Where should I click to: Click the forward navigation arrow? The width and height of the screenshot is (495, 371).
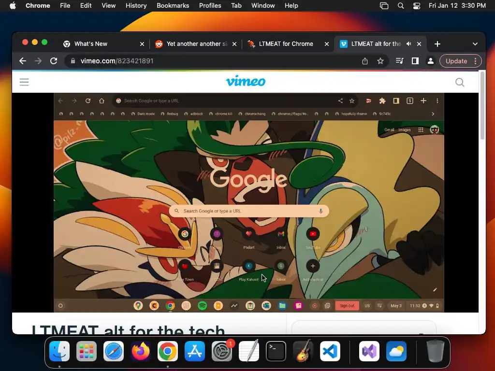pyautogui.click(x=38, y=61)
